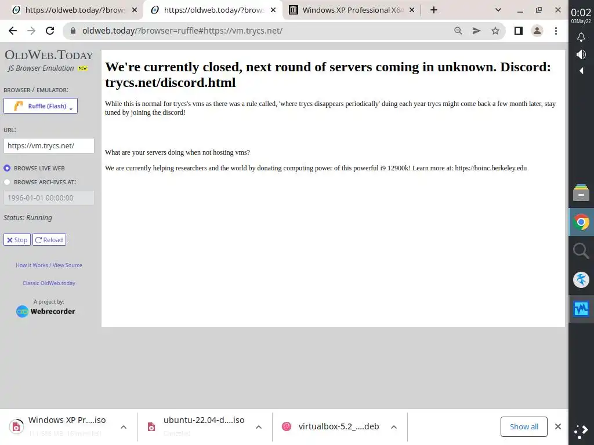Viewport: 594px width, 445px height.
Task: Select the Browse Archives At radio button
Action: click(7, 182)
